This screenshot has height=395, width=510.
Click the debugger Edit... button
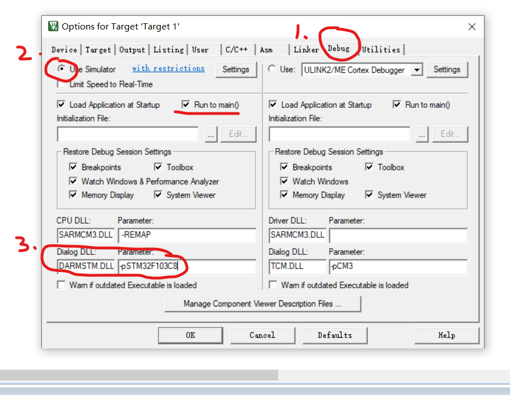coord(450,134)
